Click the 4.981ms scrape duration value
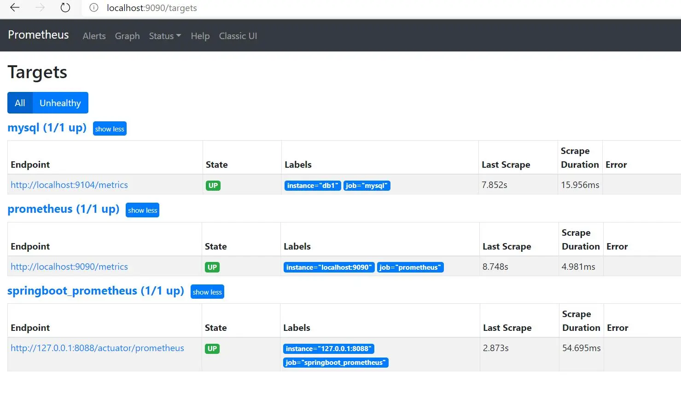The height and width of the screenshot is (409, 681). (x=578, y=267)
